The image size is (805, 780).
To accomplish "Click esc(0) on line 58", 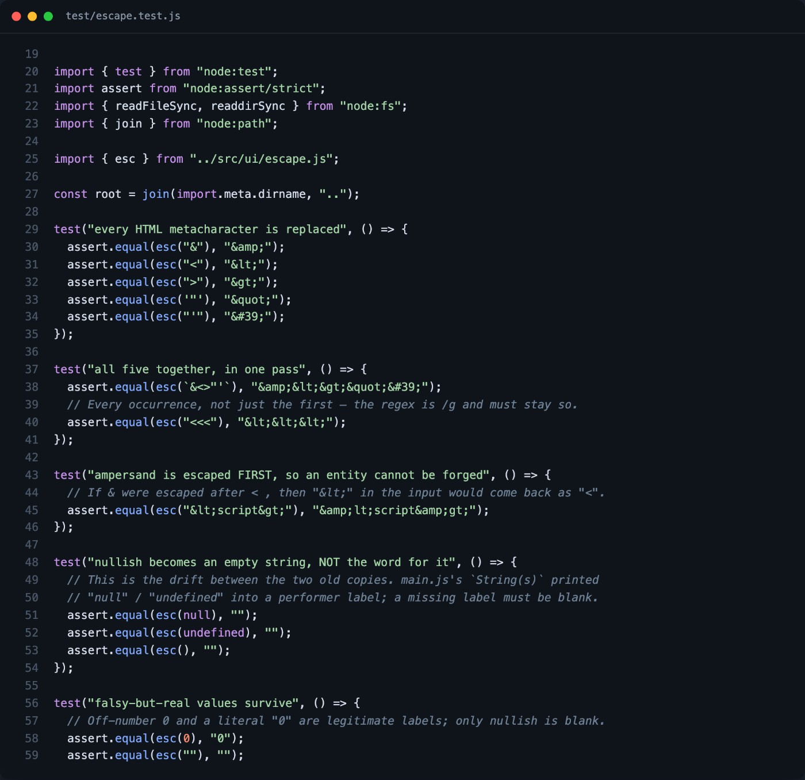I will (176, 738).
